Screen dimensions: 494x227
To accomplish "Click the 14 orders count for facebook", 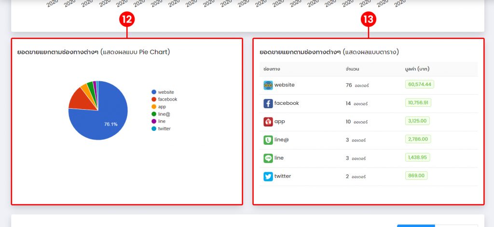I will [x=357, y=103].
